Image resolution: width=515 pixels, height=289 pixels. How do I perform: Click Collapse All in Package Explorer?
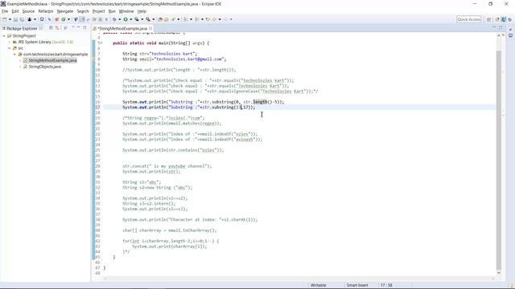pos(51,28)
